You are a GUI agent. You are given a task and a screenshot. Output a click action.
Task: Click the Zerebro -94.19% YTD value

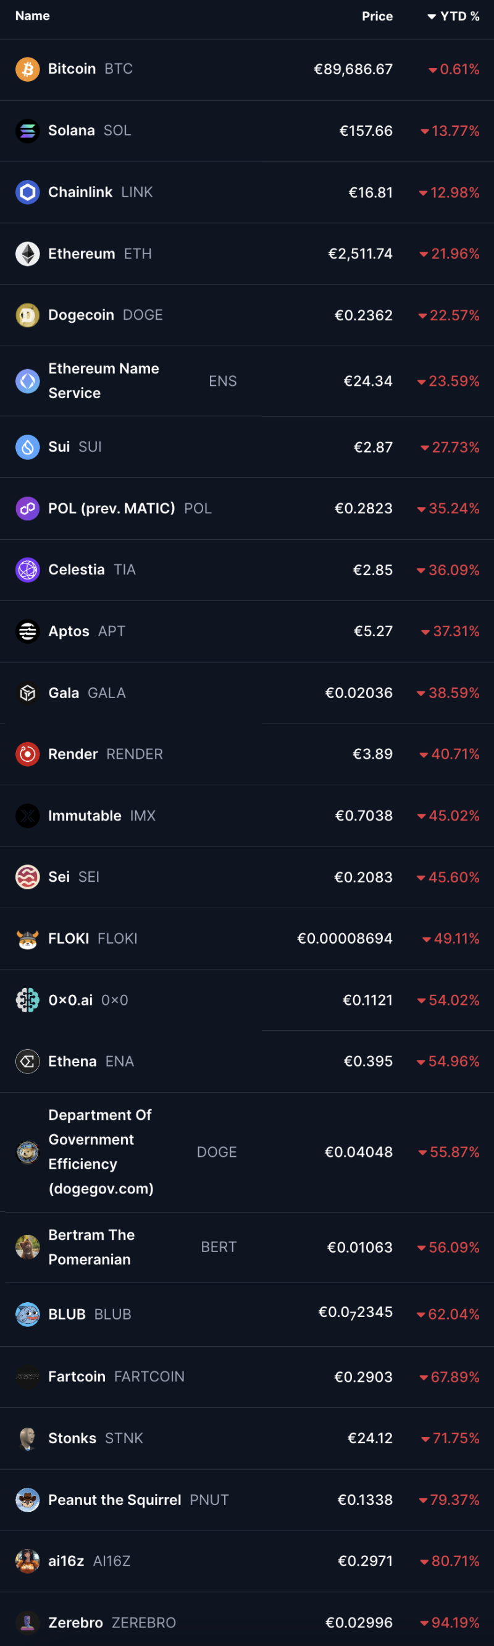450,1623
